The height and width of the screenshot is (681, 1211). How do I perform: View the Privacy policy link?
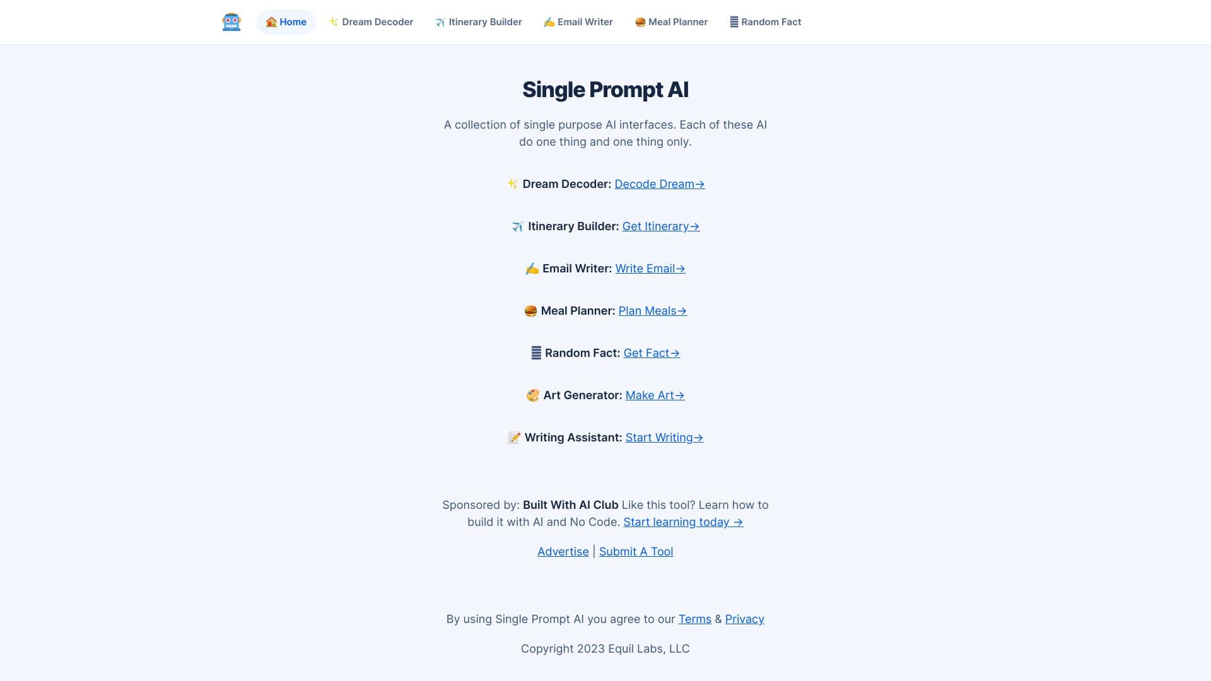coord(744,619)
